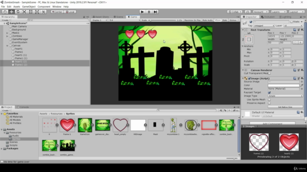Select the combined Transform tool
Screen dimensions: 307x172
(37, 12)
